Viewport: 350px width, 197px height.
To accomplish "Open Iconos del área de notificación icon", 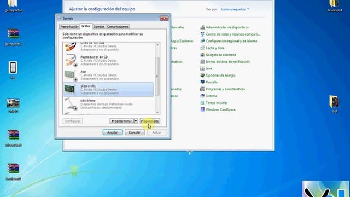I will [202, 61].
